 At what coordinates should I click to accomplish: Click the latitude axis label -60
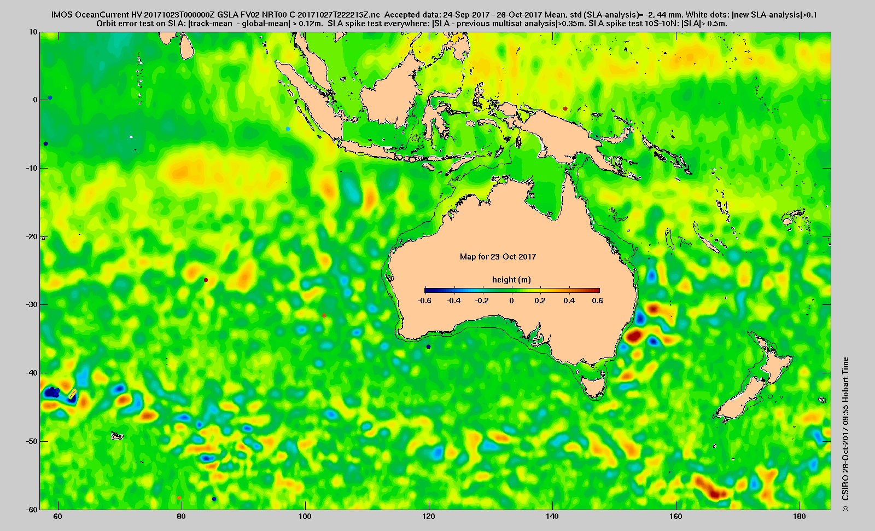[32, 509]
